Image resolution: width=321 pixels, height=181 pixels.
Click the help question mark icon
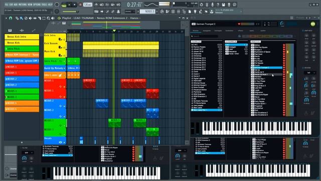[218, 5]
